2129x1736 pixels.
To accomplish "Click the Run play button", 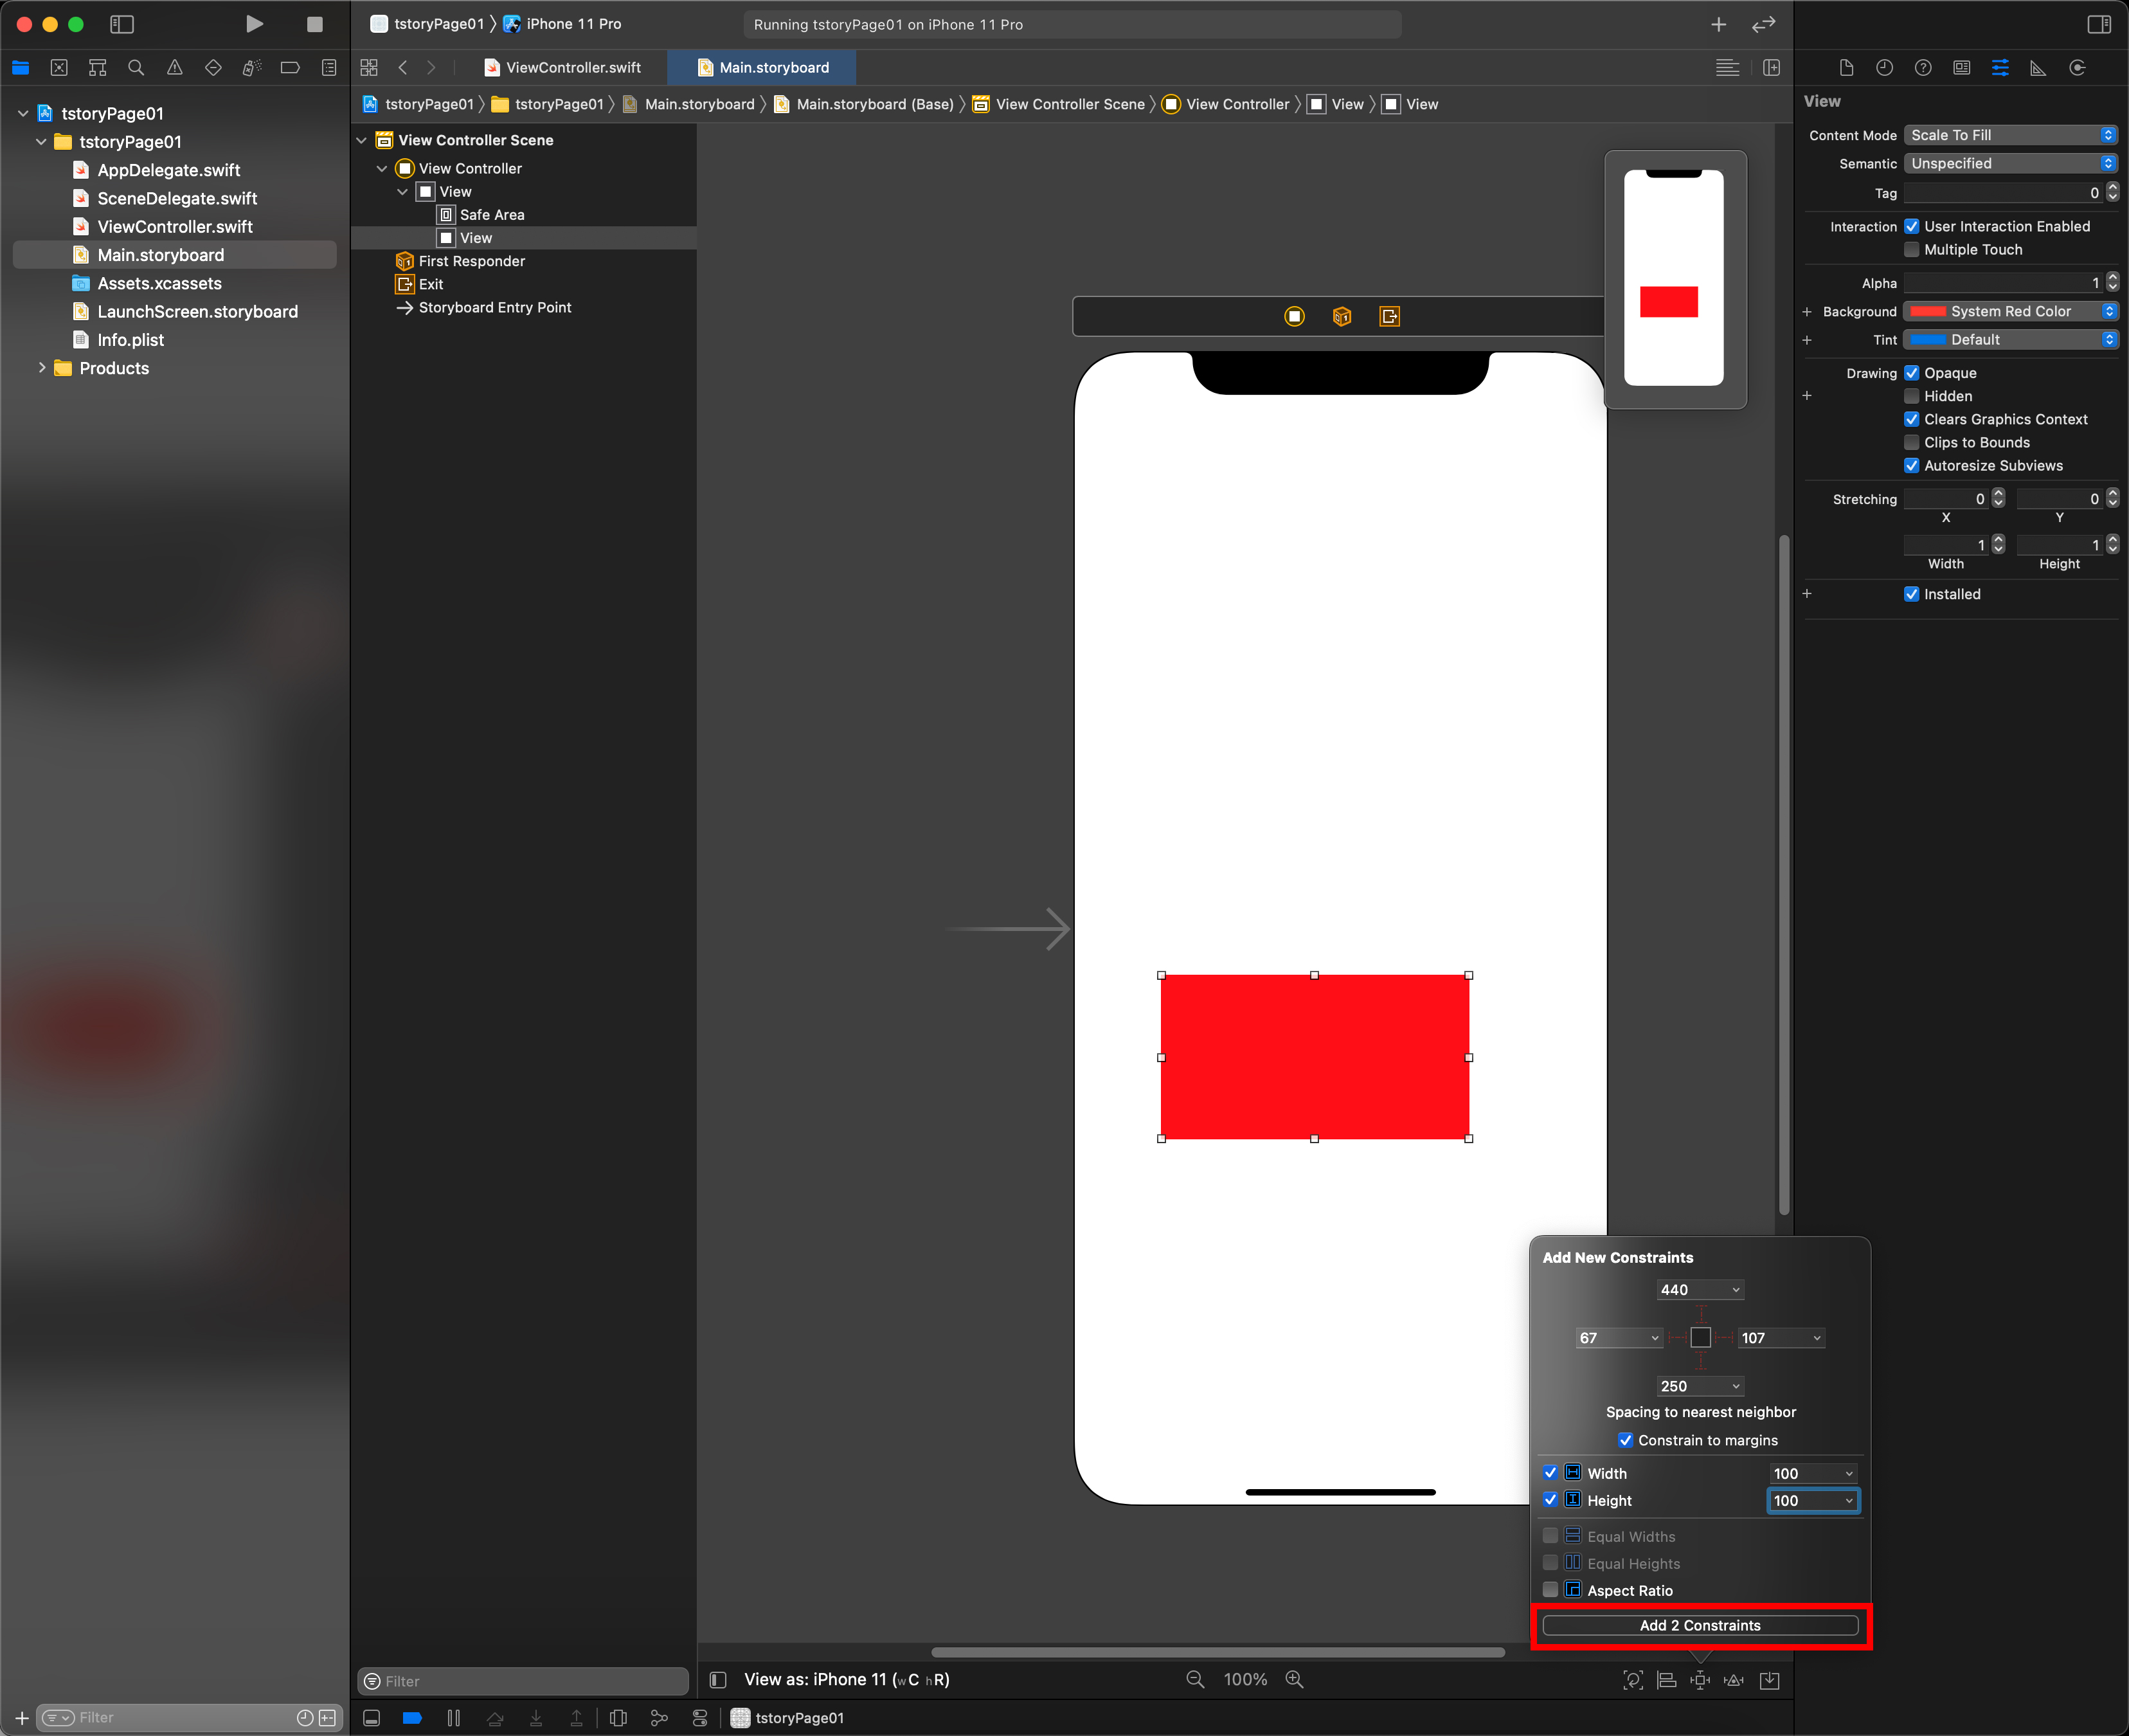I will click(254, 24).
